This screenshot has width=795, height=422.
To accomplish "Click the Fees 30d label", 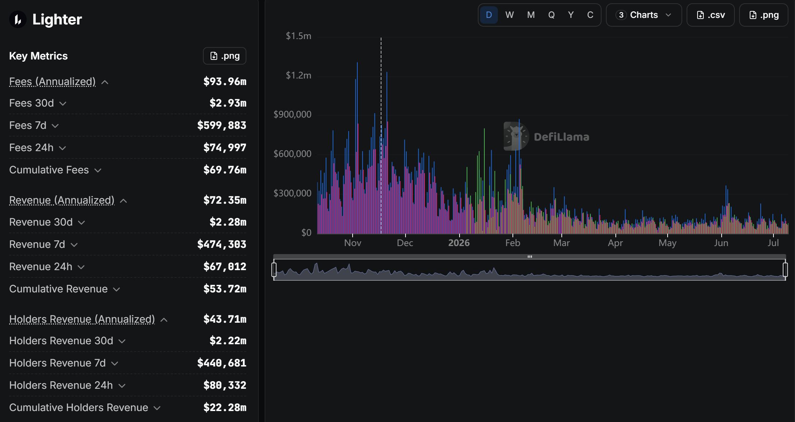I will tap(31, 103).
